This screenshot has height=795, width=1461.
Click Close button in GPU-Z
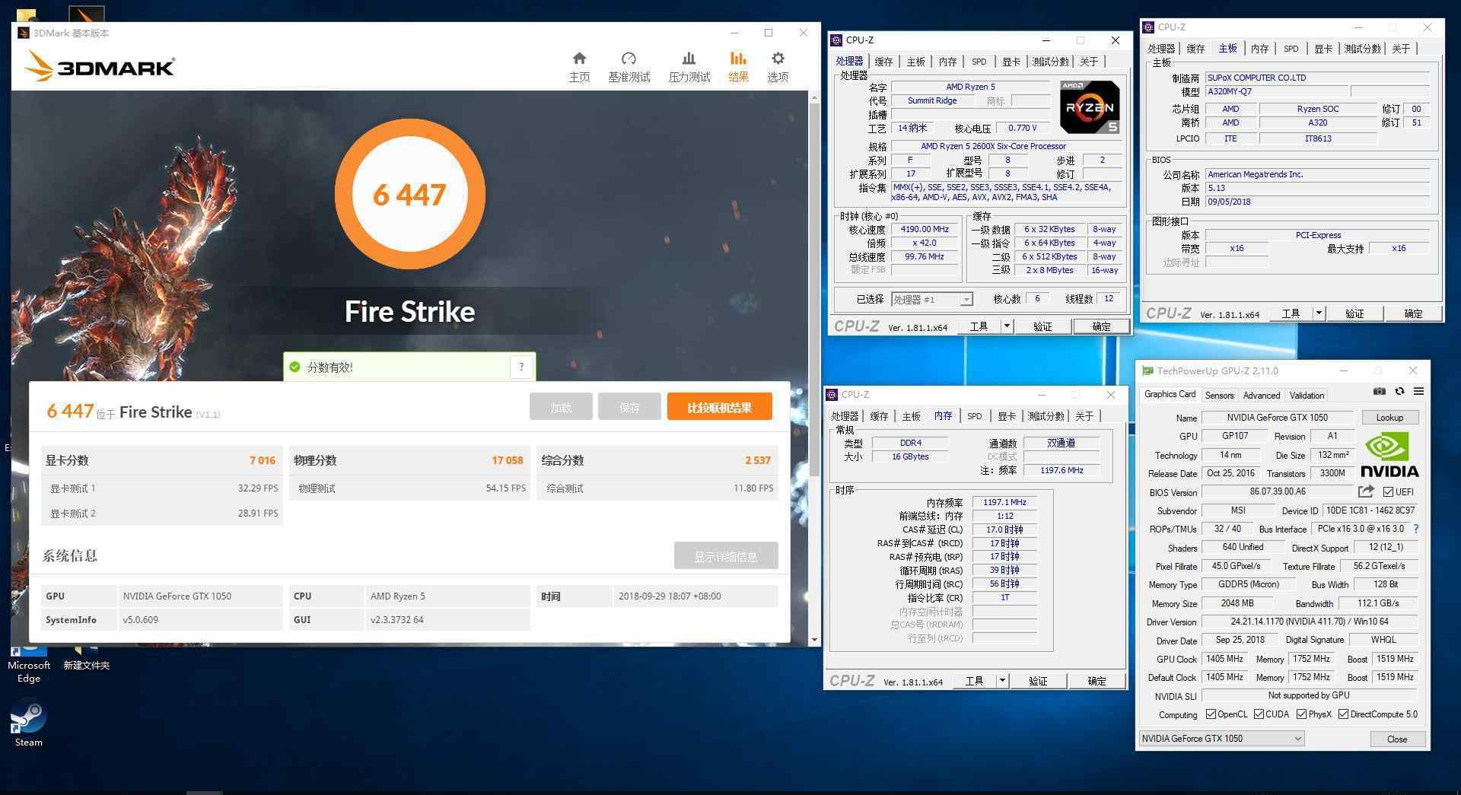click(x=1396, y=739)
